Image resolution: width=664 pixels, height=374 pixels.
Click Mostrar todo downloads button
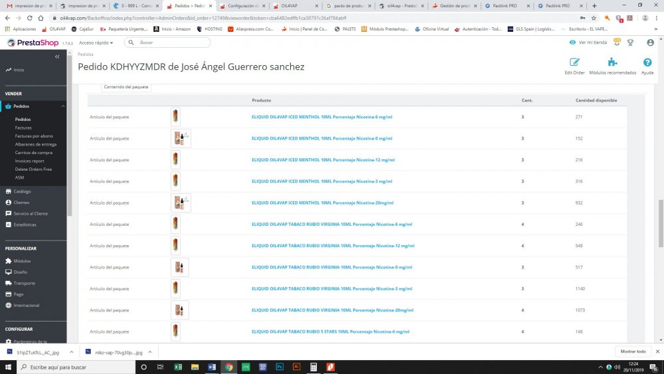(633, 351)
